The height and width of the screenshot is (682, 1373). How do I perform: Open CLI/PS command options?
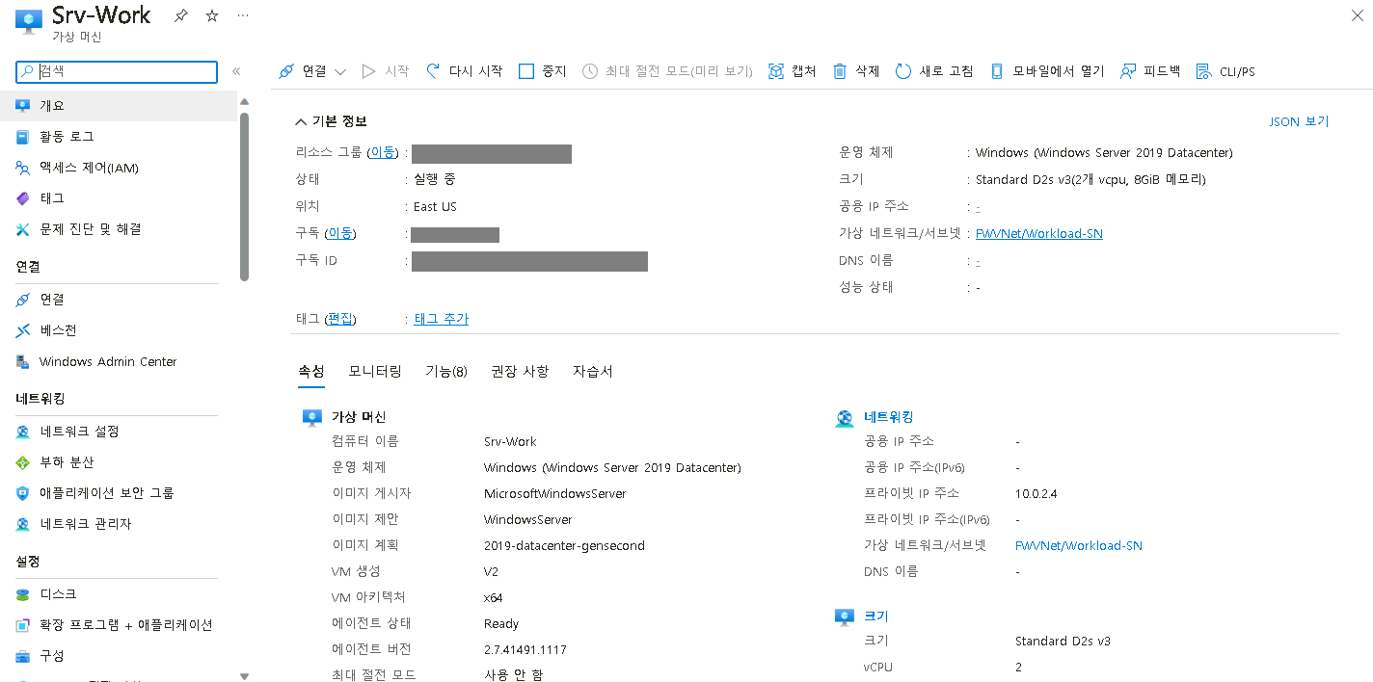1225,71
